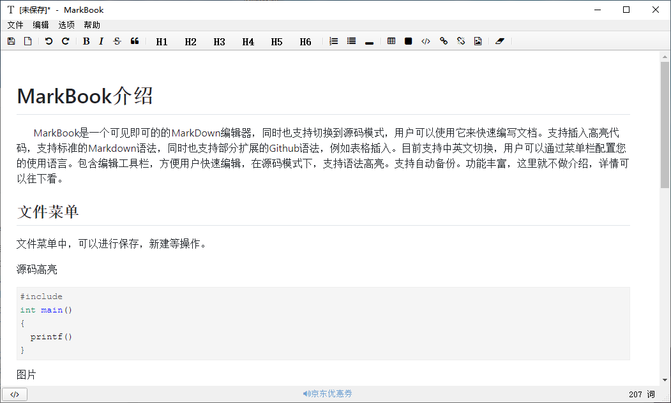Click the eraser clear format icon
671x403 pixels.
pyautogui.click(x=500, y=41)
